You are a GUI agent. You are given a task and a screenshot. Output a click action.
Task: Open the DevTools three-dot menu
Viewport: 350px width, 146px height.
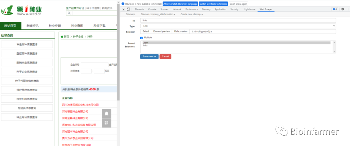click(x=347, y=9)
